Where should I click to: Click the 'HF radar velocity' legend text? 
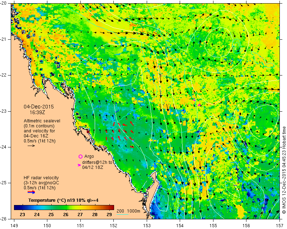click(x=41, y=178)
